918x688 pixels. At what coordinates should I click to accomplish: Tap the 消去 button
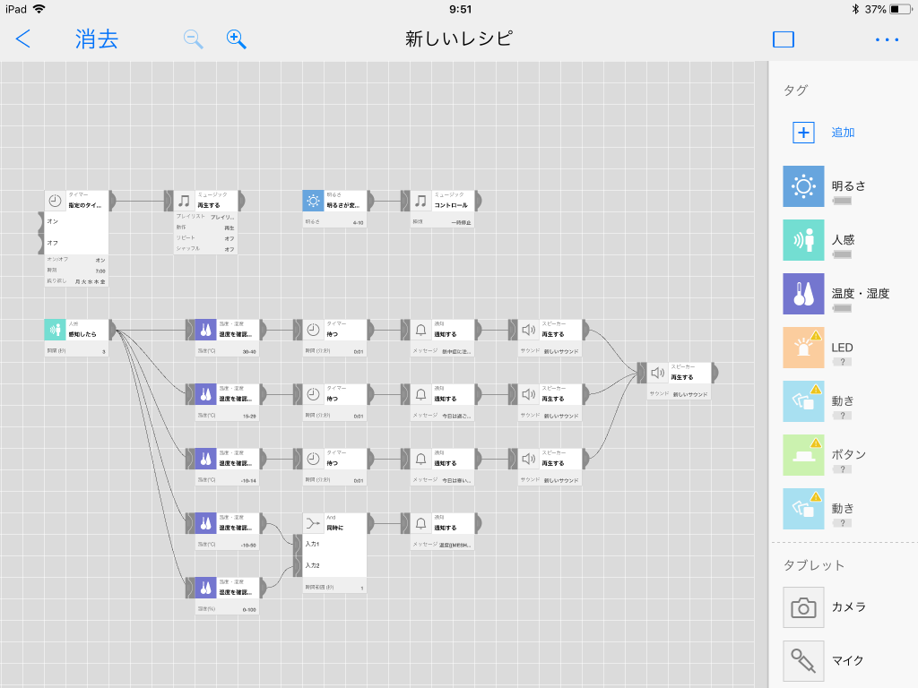click(x=97, y=39)
